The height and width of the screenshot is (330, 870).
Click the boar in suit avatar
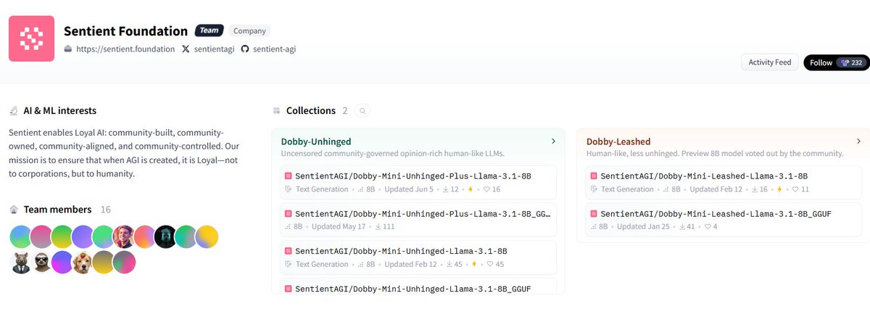[x=22, y=263]
